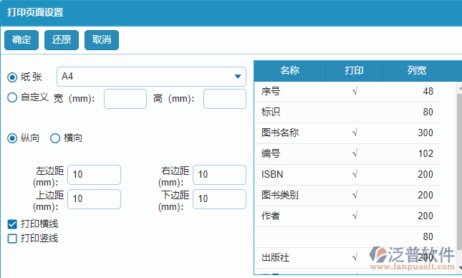The image size is (462, 278).
Task: Toggle print checkmark for 序号 row
Action: [355, 92]
